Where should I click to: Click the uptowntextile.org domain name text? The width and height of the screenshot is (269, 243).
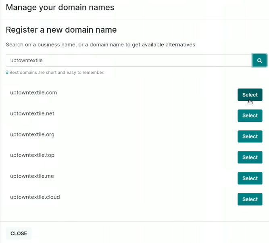[32, 134]
